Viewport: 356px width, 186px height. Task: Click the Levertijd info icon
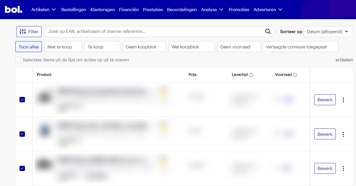coord(251,75)
